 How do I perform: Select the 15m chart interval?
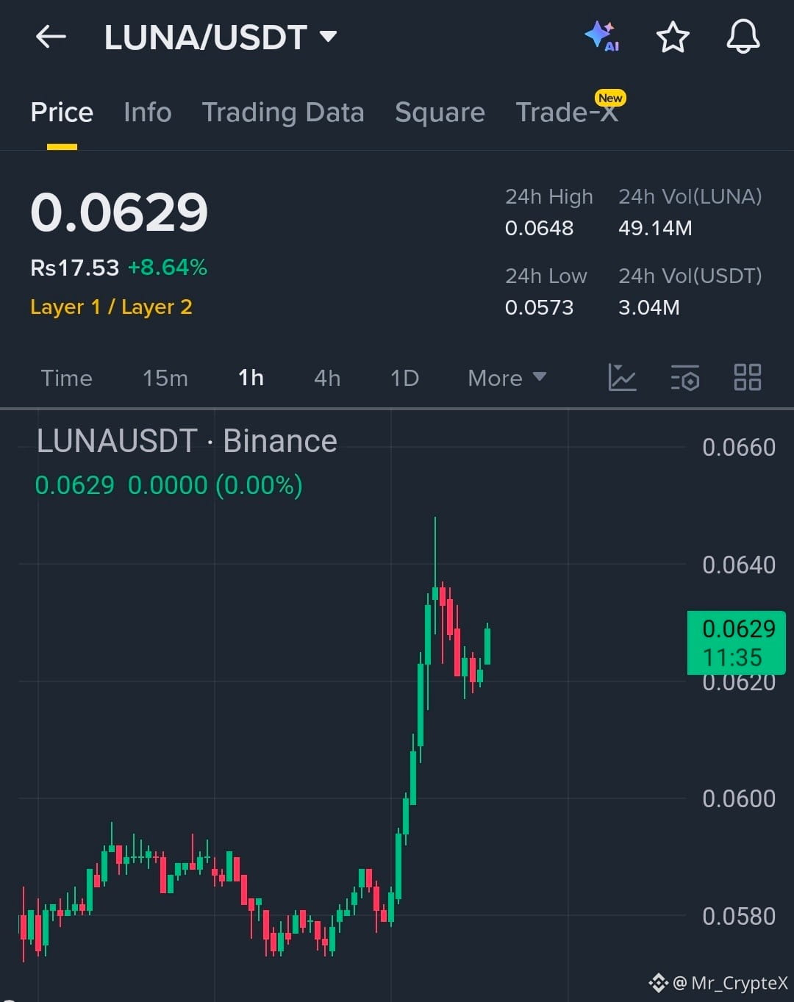(165, 378)
